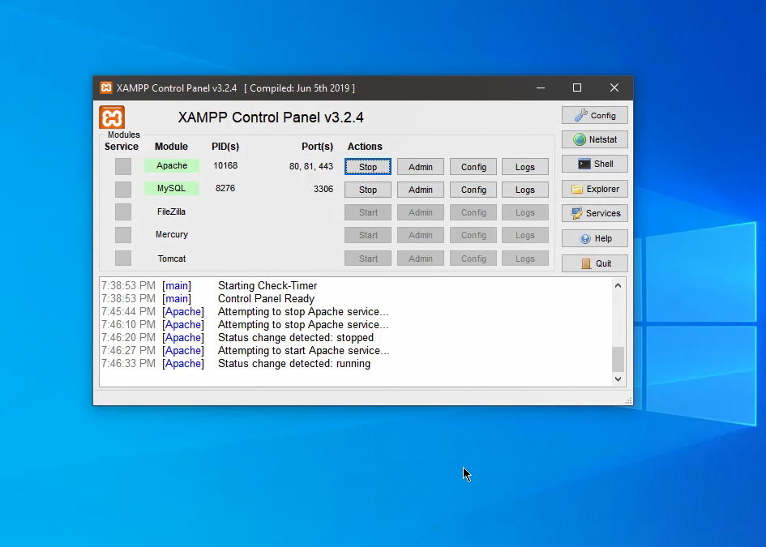The image size is (766, 547).
Task: Click the log scrollbar thumb
Action: coord(618,359)
